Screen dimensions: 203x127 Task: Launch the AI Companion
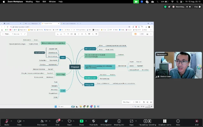106,121
